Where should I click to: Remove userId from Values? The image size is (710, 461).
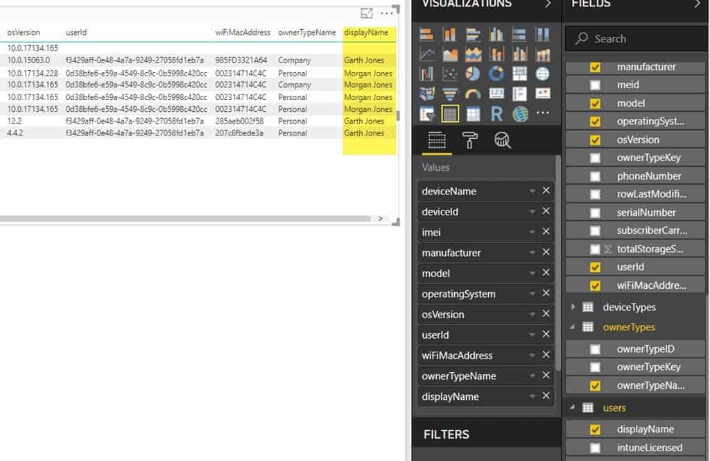[546, 334]
